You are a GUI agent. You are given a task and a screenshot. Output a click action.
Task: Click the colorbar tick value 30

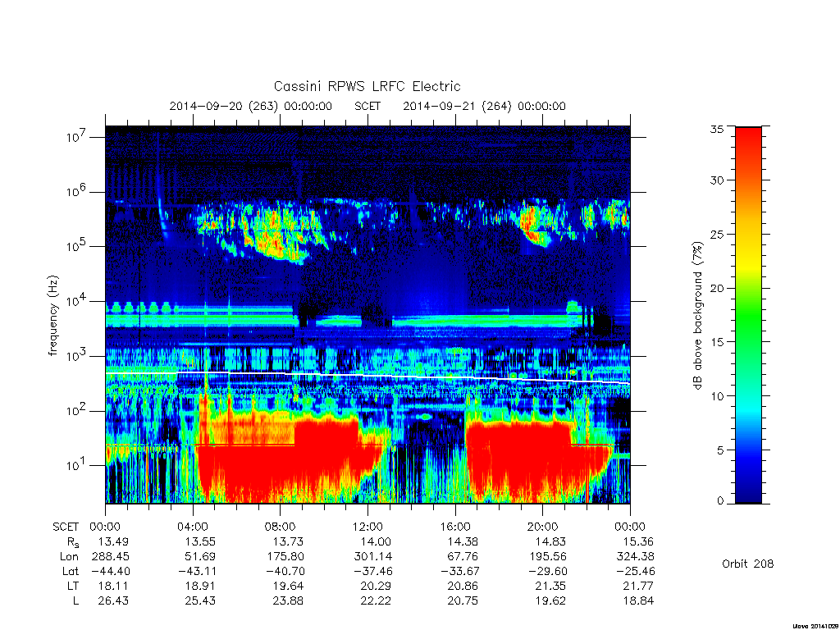click(x=717, y=180)
